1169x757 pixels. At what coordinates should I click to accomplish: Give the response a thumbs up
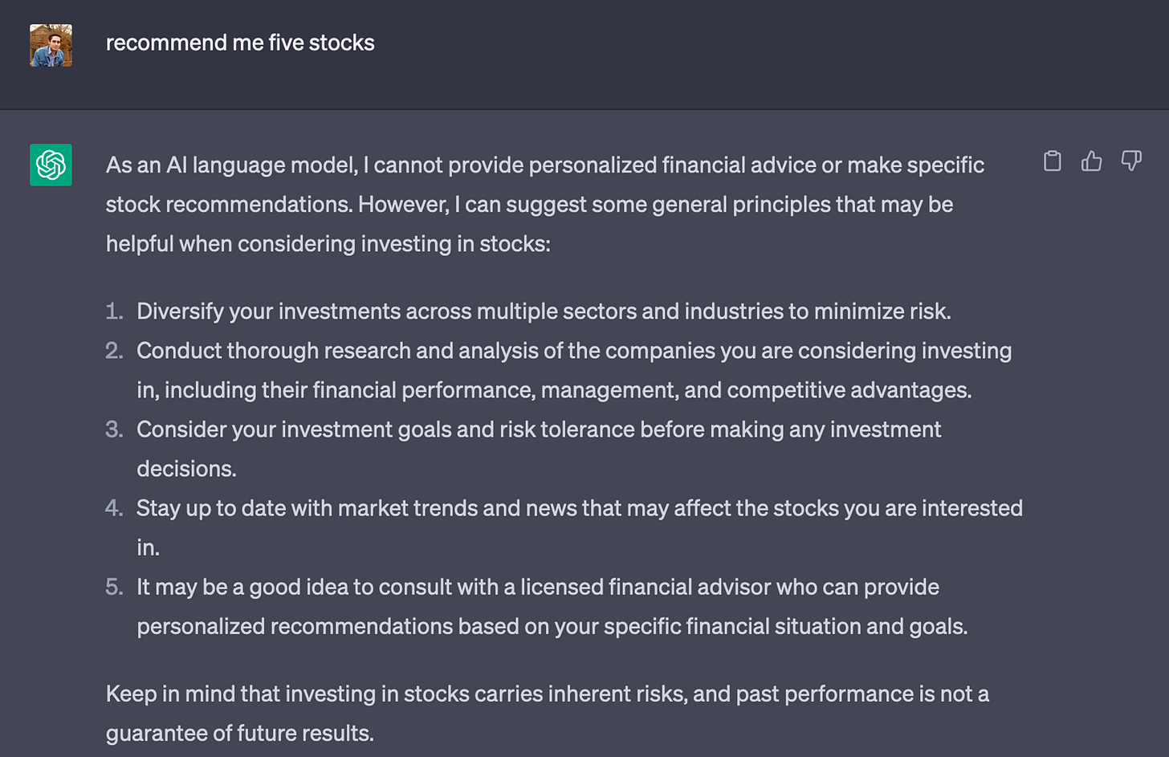1091,161
